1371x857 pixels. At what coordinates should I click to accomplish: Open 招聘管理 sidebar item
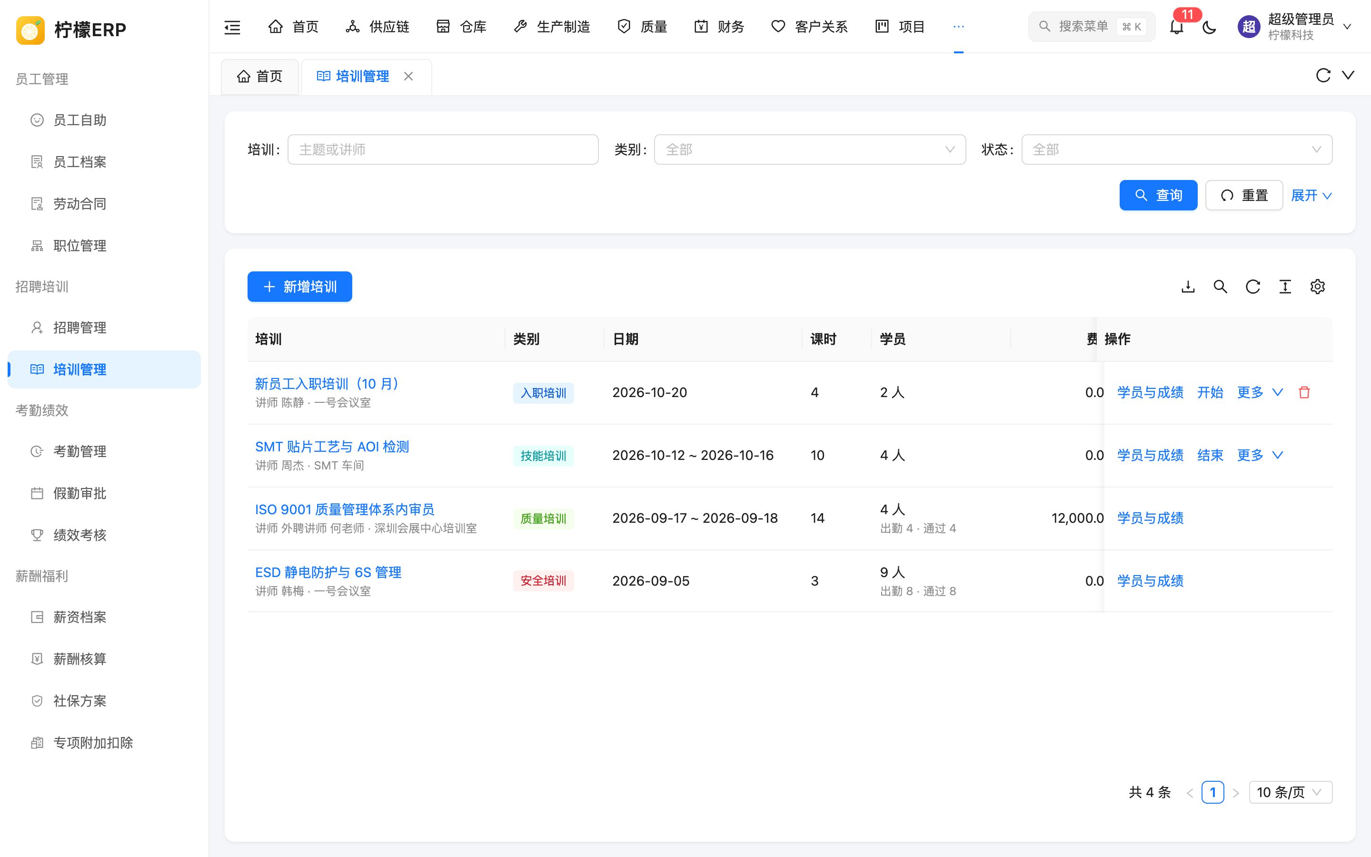[104, 328]
